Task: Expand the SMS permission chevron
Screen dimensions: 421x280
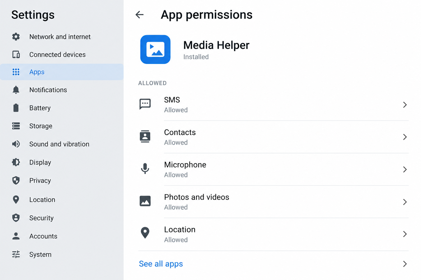Action: click(405, 105)
